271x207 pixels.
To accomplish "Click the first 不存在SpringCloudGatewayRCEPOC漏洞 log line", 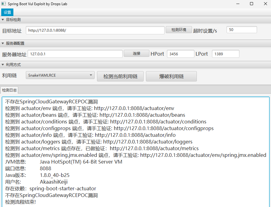I will [51, 102].
